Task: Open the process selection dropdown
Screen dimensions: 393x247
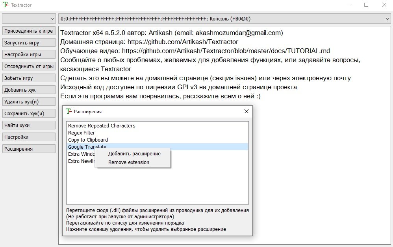Action: (x=29, y=18)
